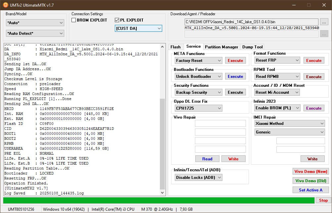Open the Xiaomi Method IMEI dropdown
This screenshot has width=332, height=213.
tap(289, 124)
